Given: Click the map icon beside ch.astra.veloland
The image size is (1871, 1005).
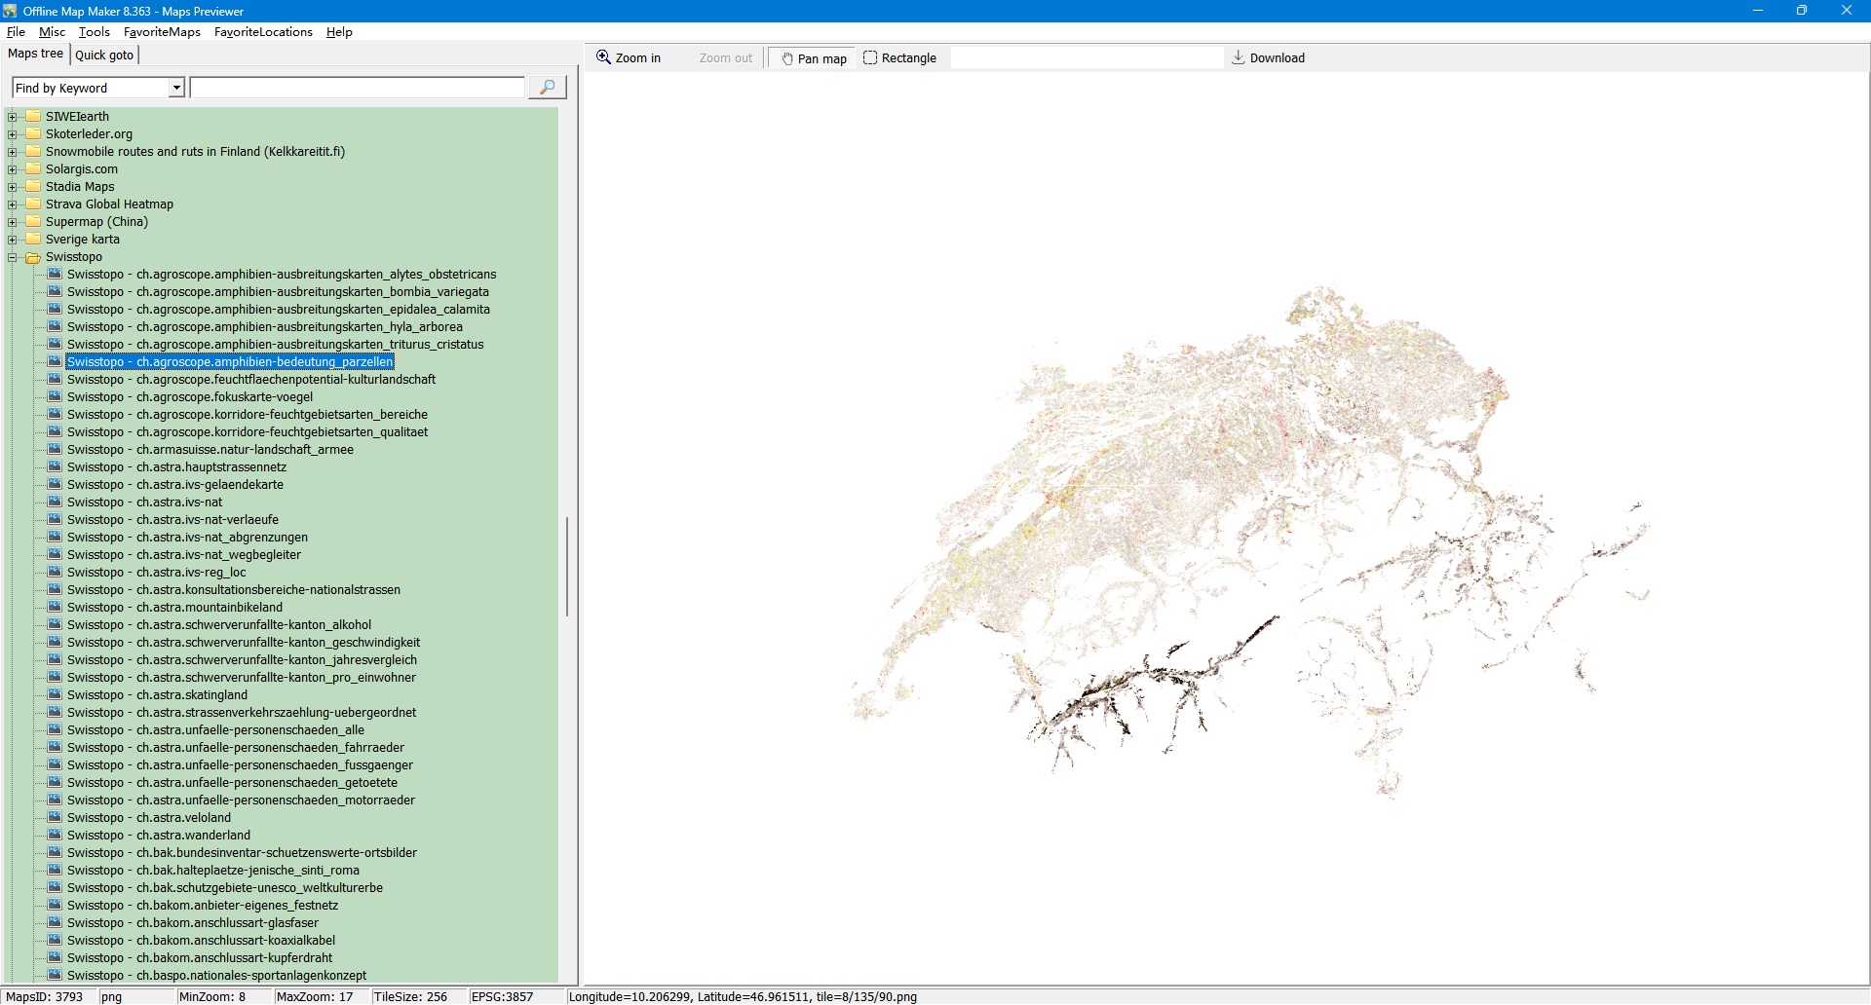Looking at the screenshot, I should coord(56,818).
